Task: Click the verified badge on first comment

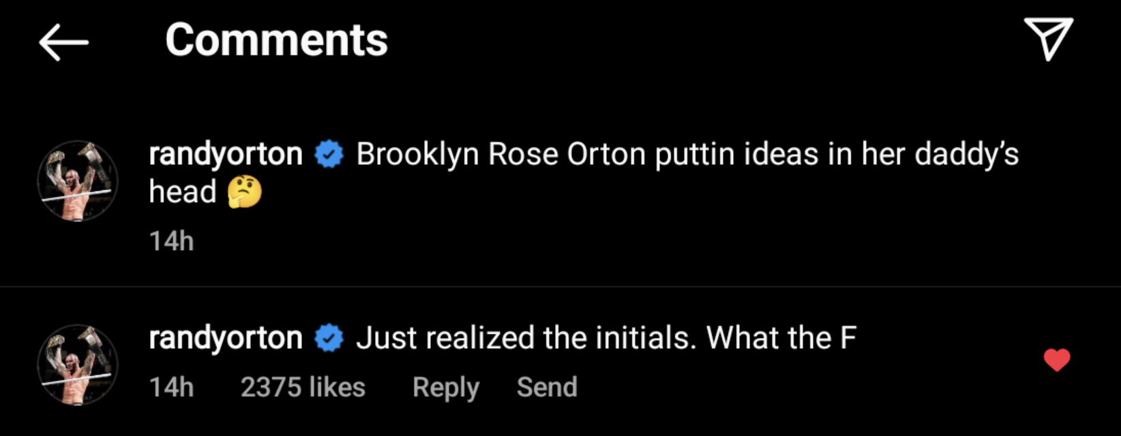Action: [329, 155]
